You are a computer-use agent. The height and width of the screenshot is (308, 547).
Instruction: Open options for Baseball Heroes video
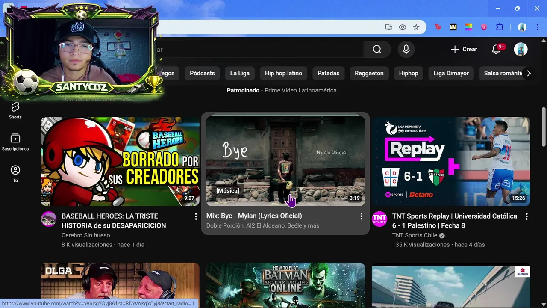(196, 216)
